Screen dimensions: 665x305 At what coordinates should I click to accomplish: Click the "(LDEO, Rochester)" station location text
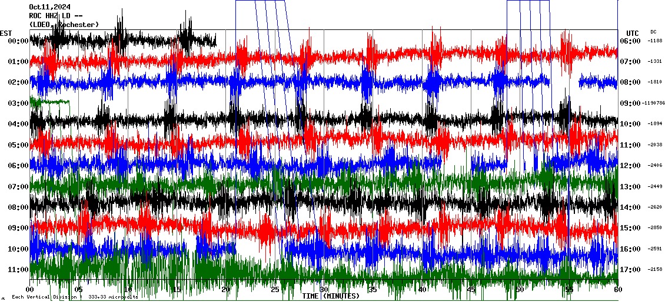[64, 25]
